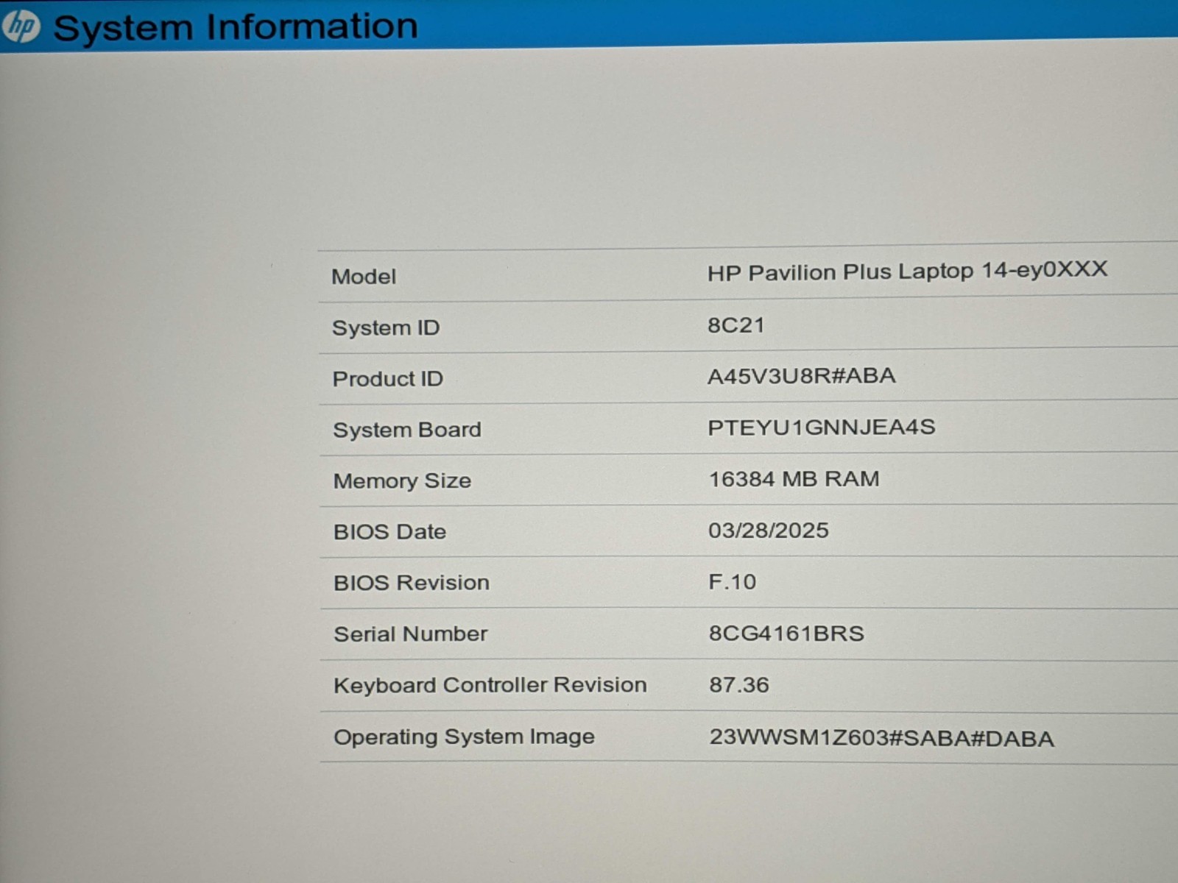Select the 87.36 value
Image resolution: width=1178 pixels, height=883 pixels.
coord(739,685)
